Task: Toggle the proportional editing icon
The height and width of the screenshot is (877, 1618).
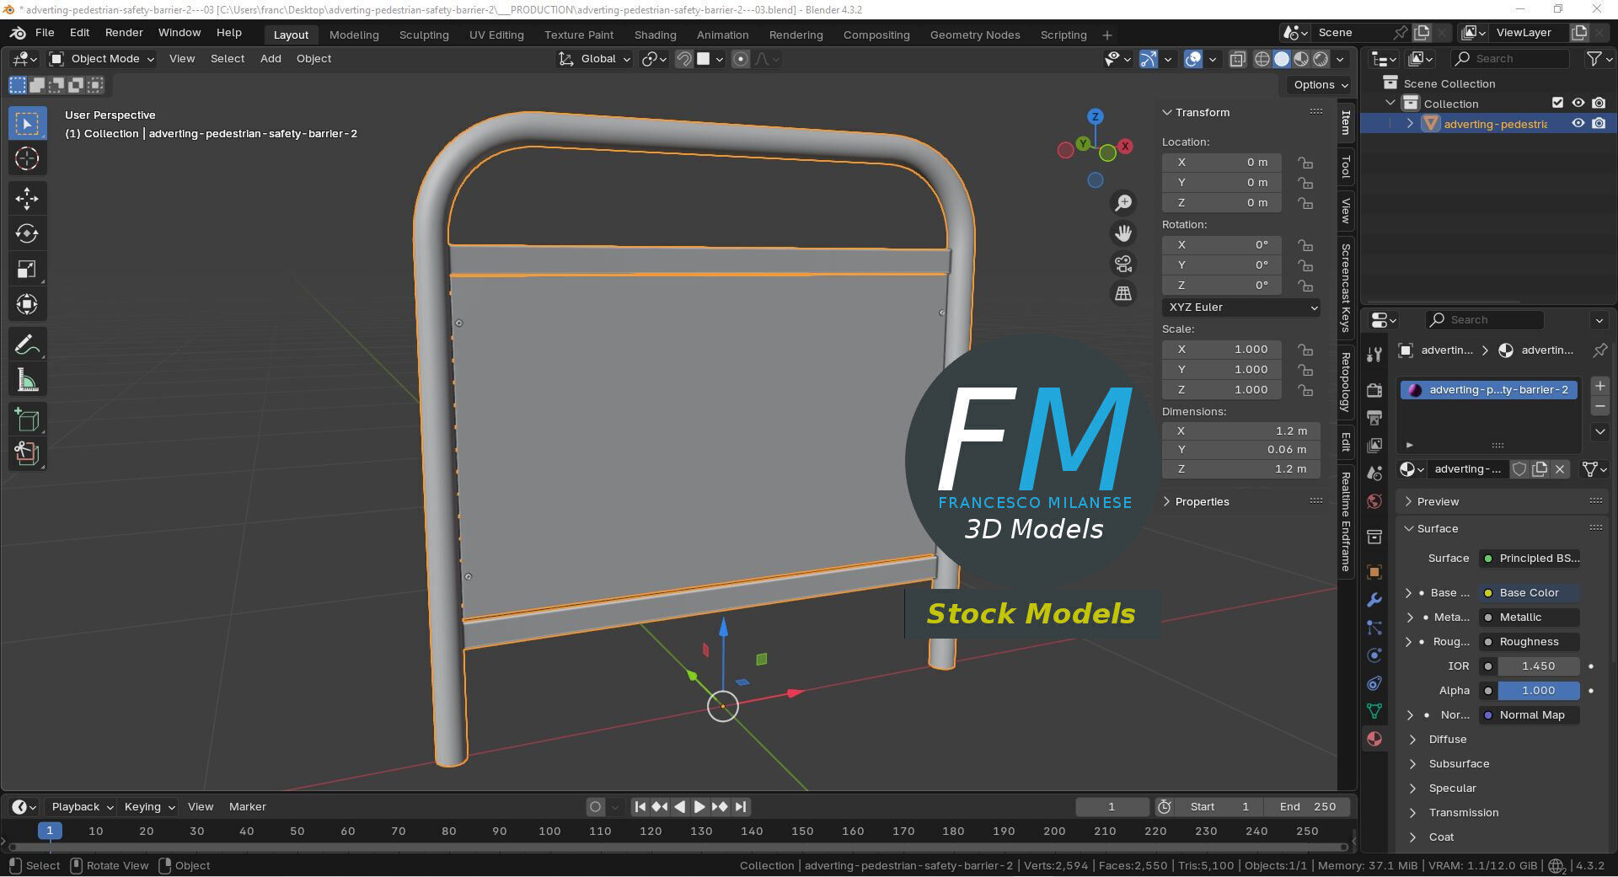Action: (x=741, y=59)
